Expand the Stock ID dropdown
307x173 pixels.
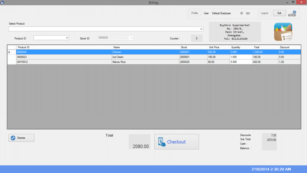(x=131, y=38)
